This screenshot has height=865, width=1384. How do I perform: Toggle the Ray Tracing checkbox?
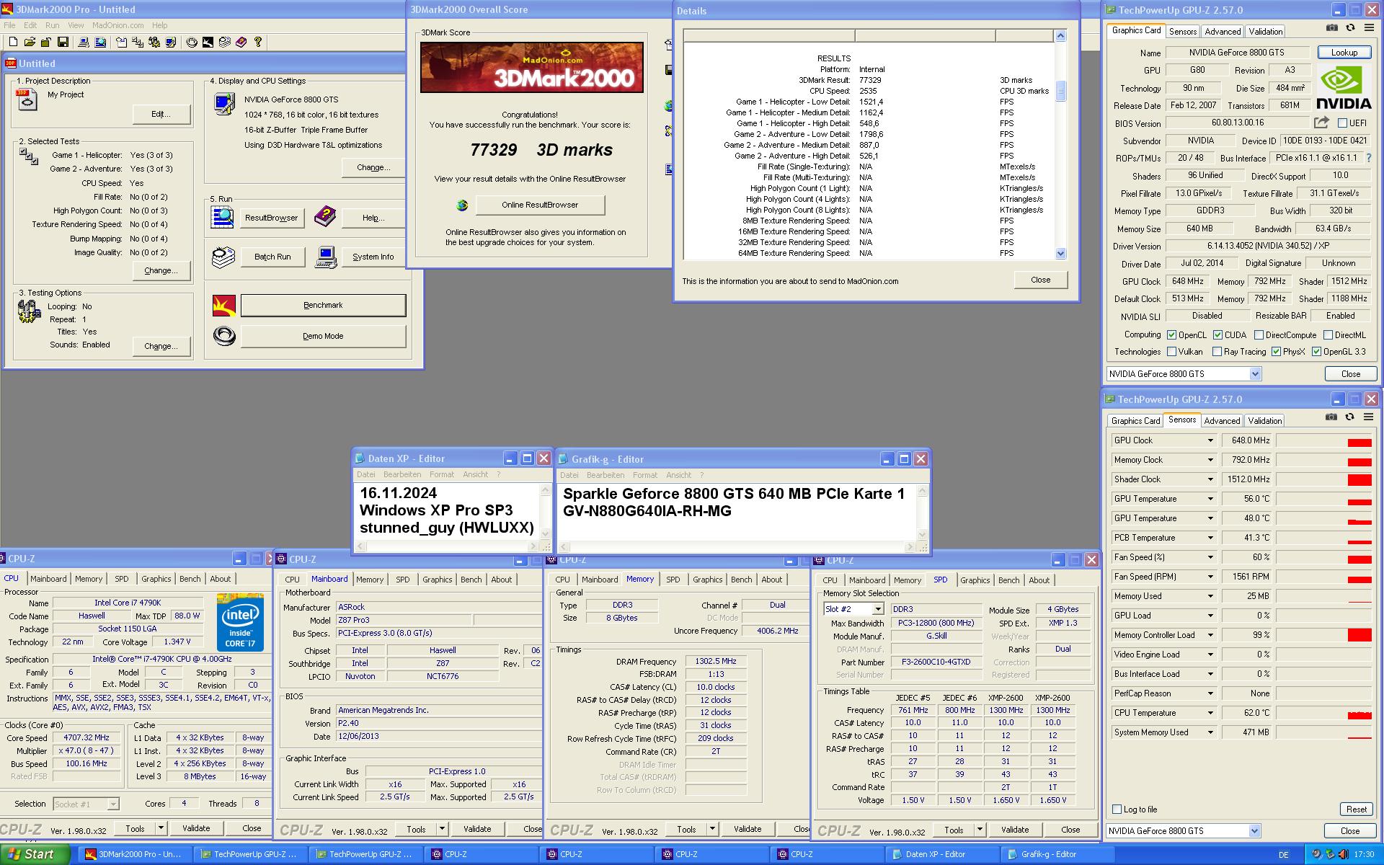(x=1217, y=352)
